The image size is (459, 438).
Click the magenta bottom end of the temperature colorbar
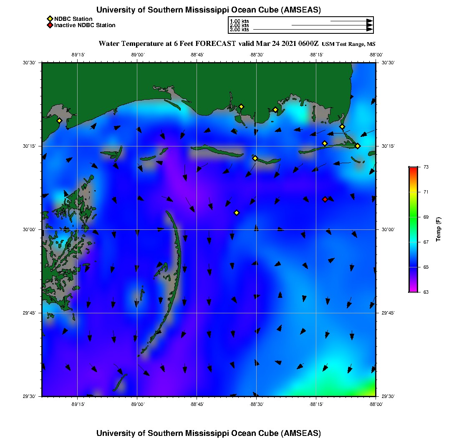pyautogui.click(x=414, y=289)
